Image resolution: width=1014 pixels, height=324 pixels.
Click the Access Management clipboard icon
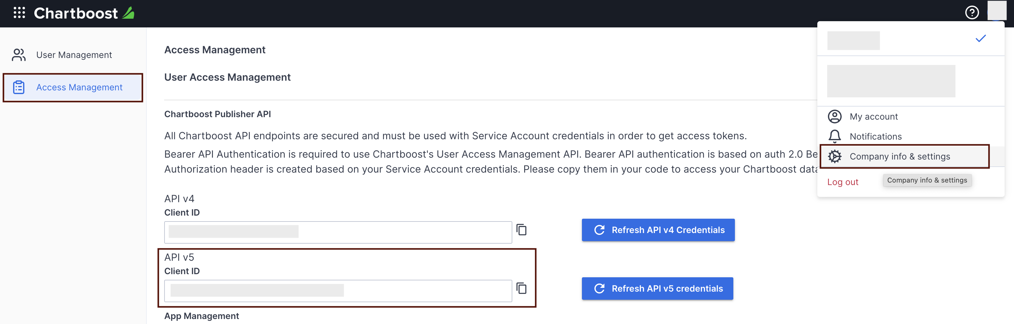[18, 87]
